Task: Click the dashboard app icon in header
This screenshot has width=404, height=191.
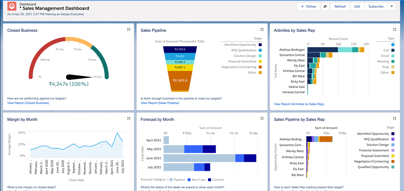Action: [x=12, y=6]
